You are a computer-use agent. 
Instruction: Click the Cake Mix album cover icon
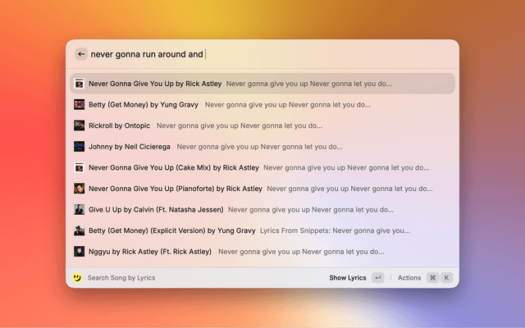pyautogui.click(x=79, y=167)
